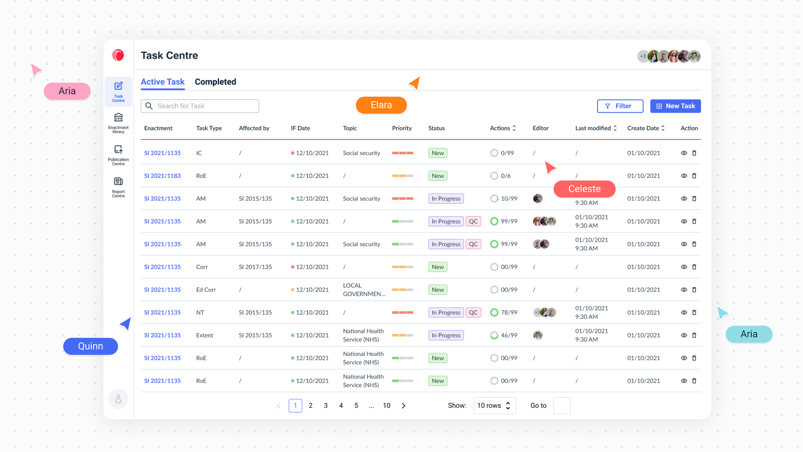Open the Filter button
Screen dimensions: 803x452
click(x=620, y=106)
